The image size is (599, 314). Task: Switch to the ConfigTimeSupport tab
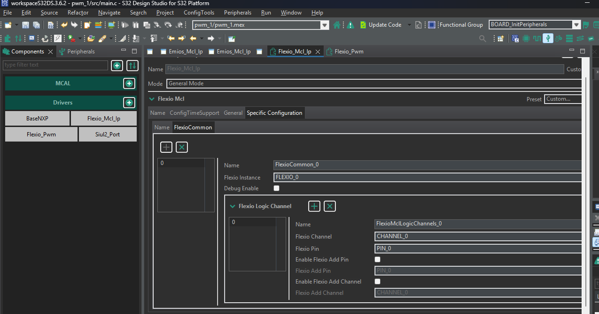[194, 113]
